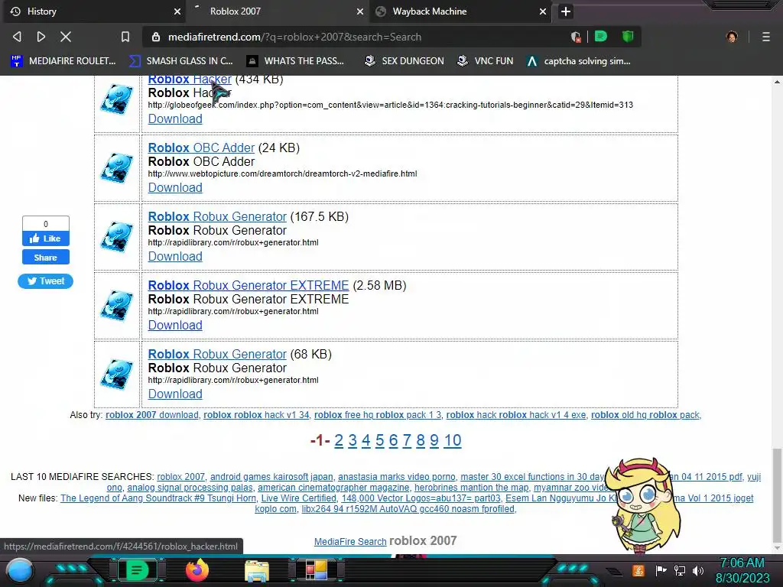This screenshot has height=587, width=783.
Task: Click Download under Robux Generator 68 KB
Action: (175, 394)
